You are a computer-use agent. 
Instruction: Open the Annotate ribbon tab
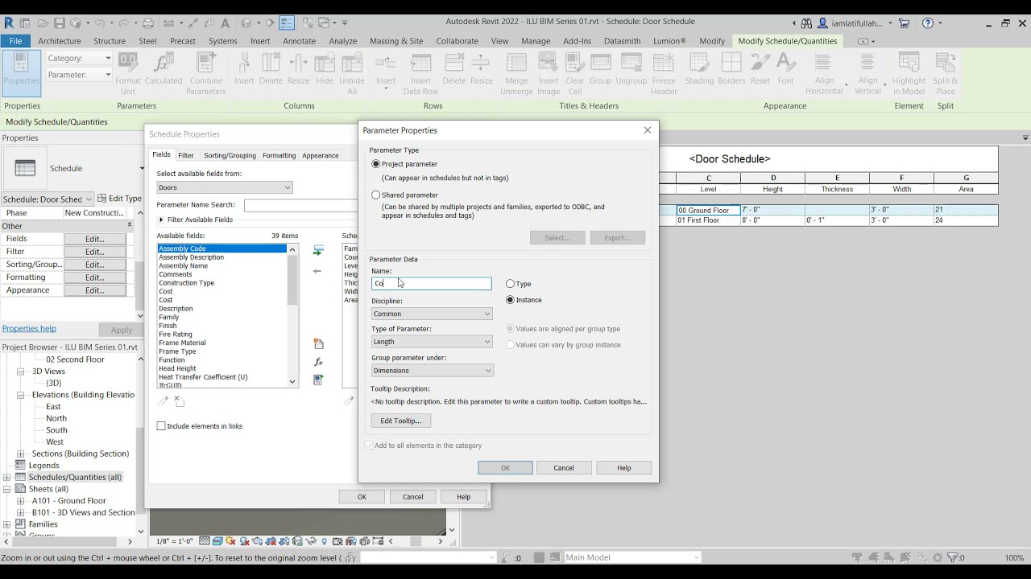coord(300,41)
